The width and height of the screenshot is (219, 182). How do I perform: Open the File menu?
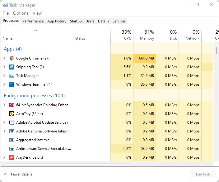pos(6,13)
